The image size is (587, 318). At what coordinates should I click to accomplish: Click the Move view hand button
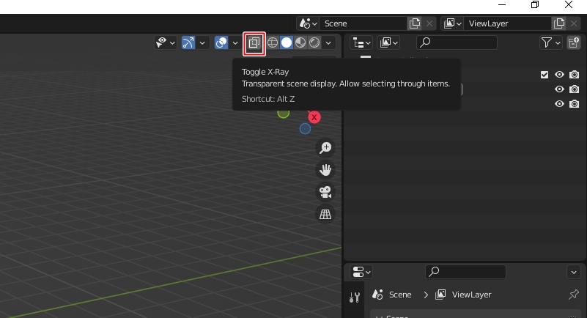tap(325, 170)
